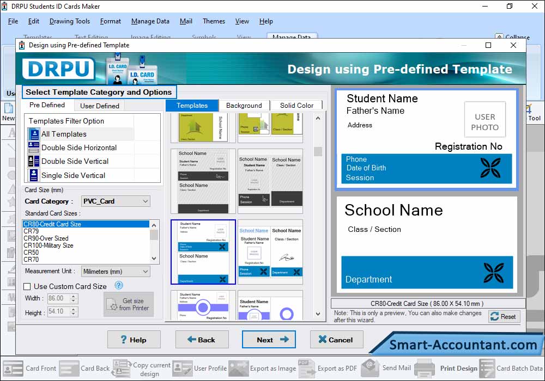Screen dimensions: 545x381
Task: Select gray striped vertical template thumbnail
Action: (x=270, y=181)
